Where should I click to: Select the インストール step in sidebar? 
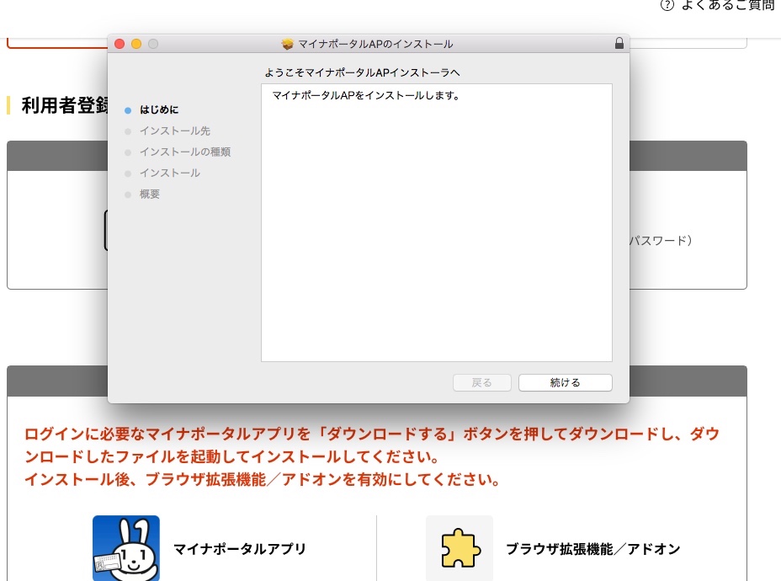tap(170, 173)
